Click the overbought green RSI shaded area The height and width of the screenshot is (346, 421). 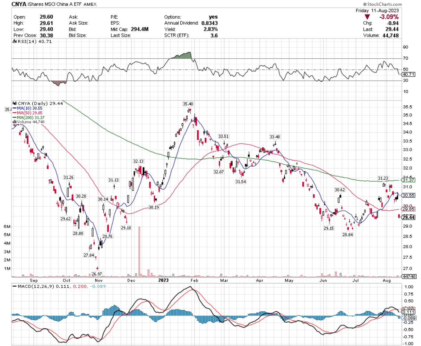[182, 55]
